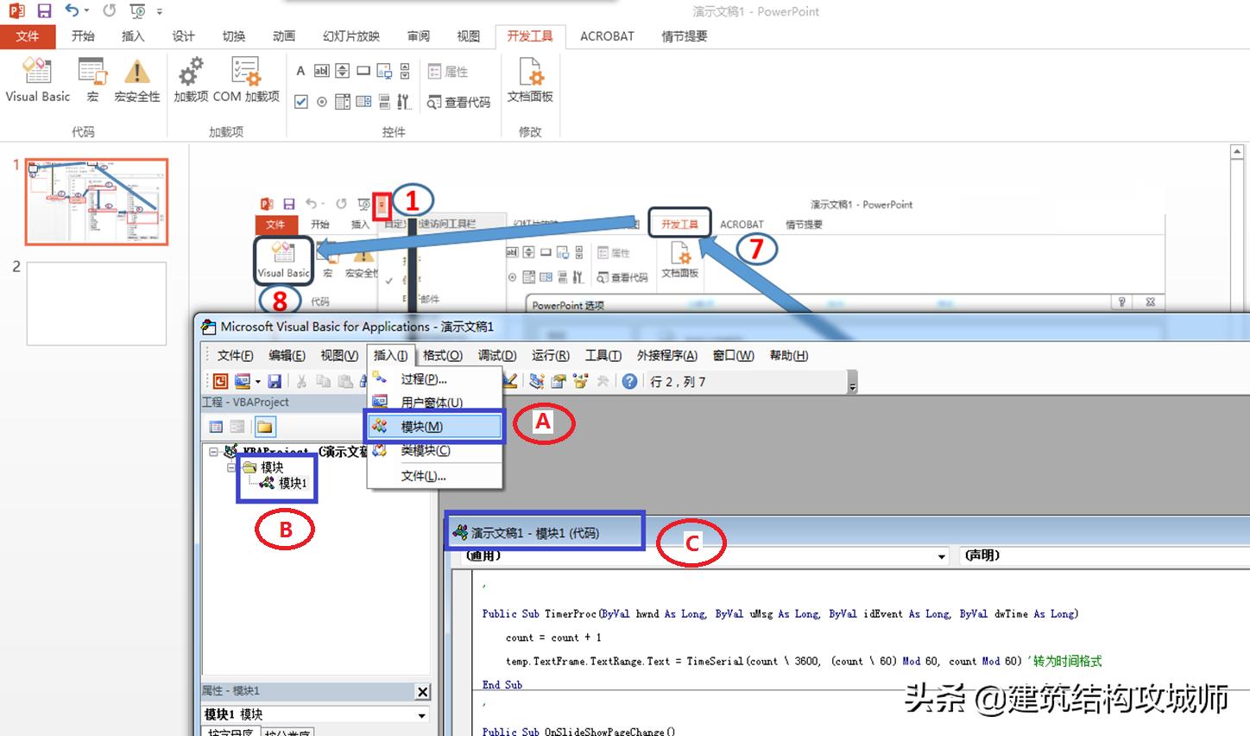
Task: Undo the last action in PowerPoint
Action: tap(72, 11)
